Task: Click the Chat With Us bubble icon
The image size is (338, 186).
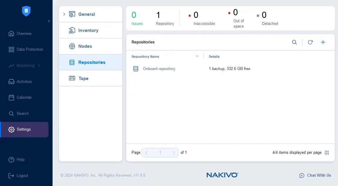Action: tap(302, 175)
